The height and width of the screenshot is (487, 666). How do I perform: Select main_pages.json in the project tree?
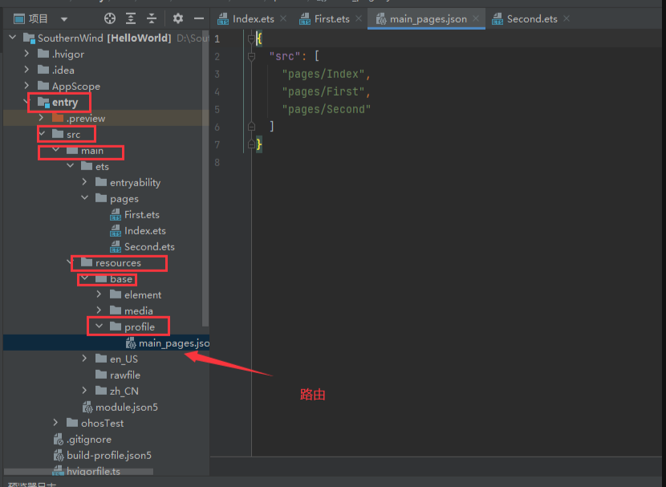(x=173, y=343)
